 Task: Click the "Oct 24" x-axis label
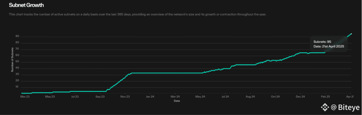pyautogui.click(x=275, y=97)
